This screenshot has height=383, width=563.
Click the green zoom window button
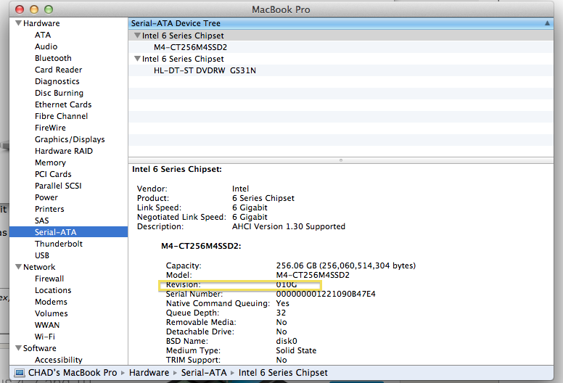(49, 9)
